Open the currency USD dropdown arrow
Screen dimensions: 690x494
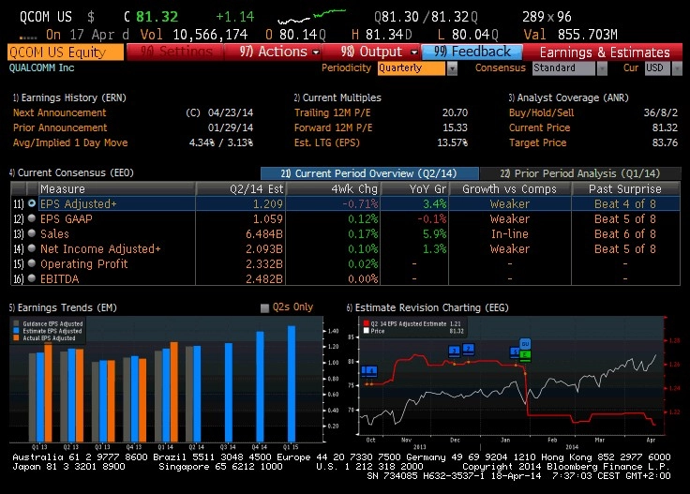[x=677, y=68]
